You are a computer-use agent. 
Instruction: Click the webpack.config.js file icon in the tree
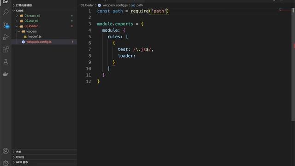tap(24, 42)
